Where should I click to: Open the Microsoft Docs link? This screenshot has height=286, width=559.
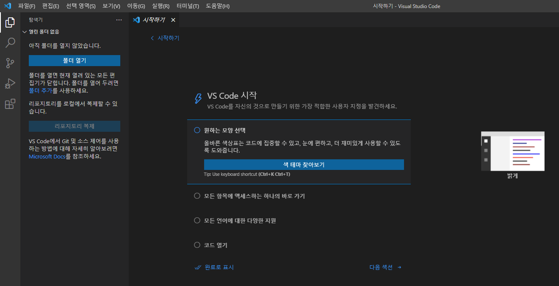47,156
